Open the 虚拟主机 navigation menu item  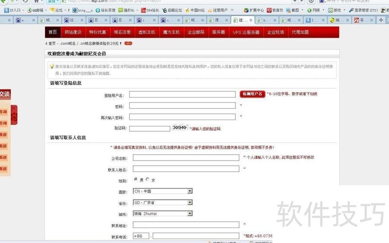click(146, 32)
